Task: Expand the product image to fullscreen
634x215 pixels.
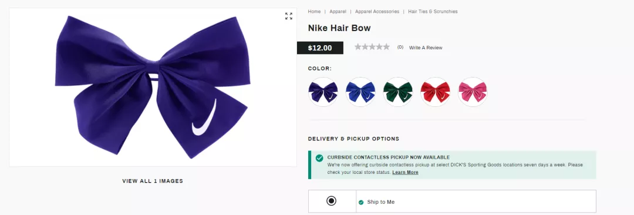Action: (289, 16)
